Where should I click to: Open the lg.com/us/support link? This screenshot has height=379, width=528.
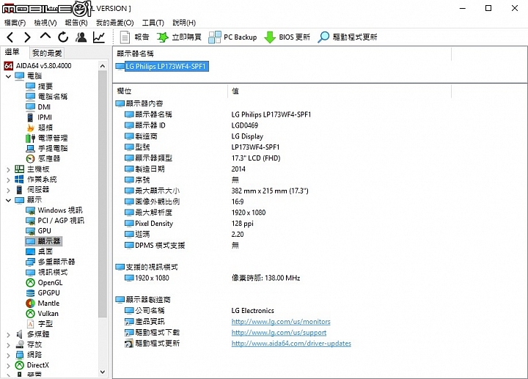pyautogui.click(x=279, y=333)
